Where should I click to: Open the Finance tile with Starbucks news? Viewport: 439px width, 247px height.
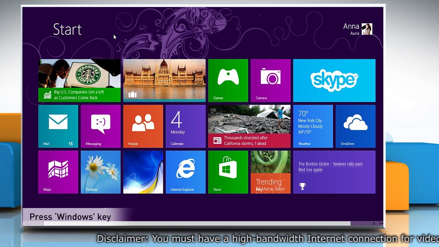[80, 81]
